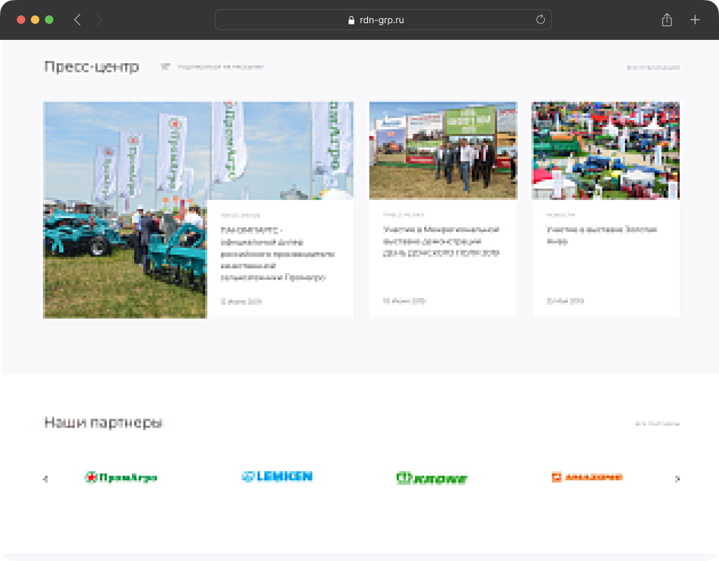Open the День Донского поля exhibition article title
This screenshot has height=561, width=719.
tap(441, 241)
